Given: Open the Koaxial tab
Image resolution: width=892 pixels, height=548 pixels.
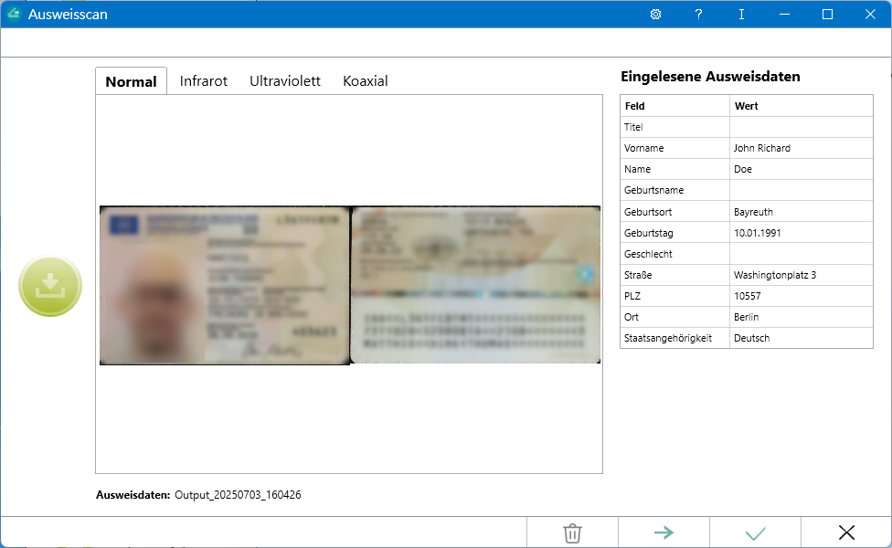Looking at the screenshot, I should click(x=366, y=80).
